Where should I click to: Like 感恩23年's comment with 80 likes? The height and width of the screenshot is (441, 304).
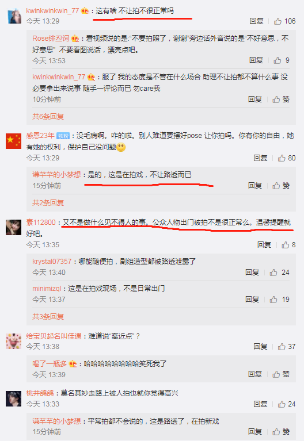tap(287, 158)
